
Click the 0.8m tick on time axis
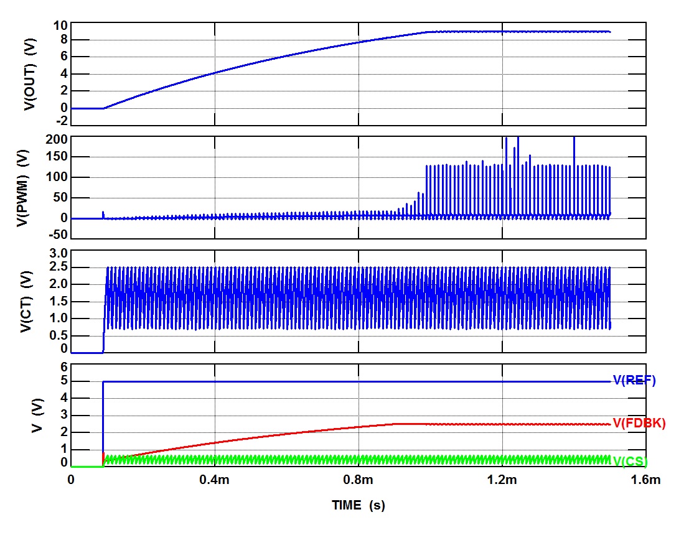pyautogui.click(x=358, y=480)
